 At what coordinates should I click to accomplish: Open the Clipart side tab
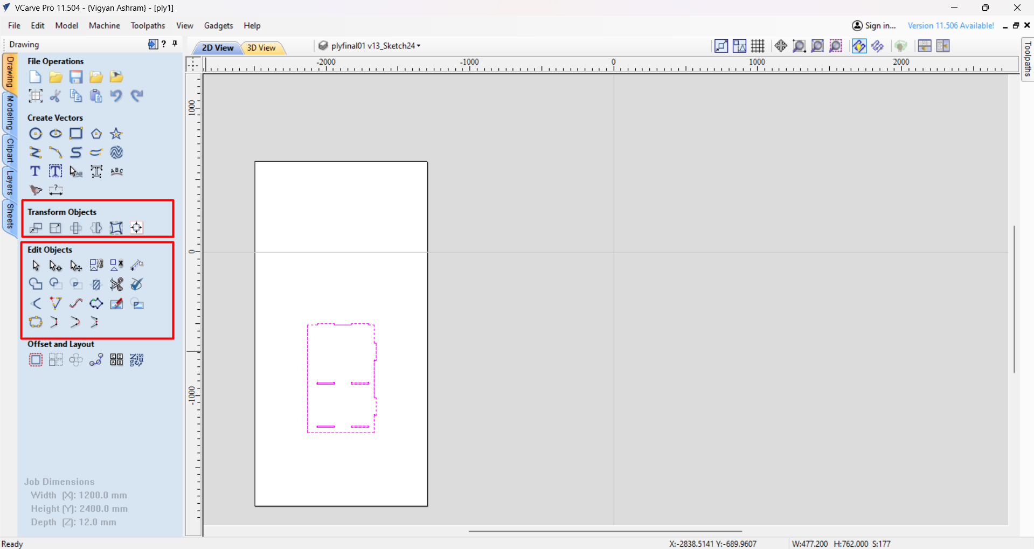10,150
